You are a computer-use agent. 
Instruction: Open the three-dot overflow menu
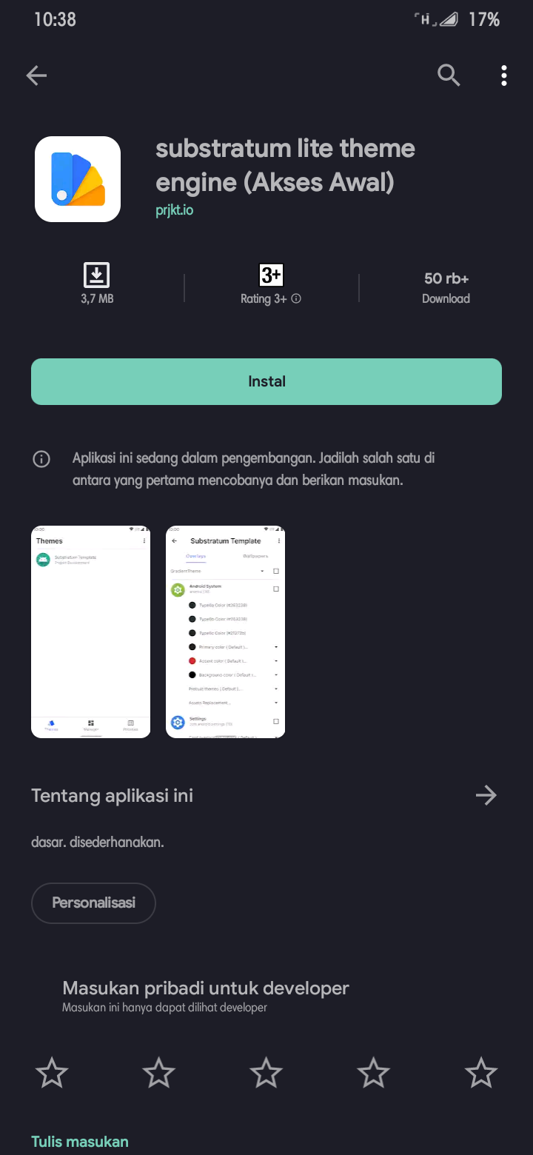(504, 75)
